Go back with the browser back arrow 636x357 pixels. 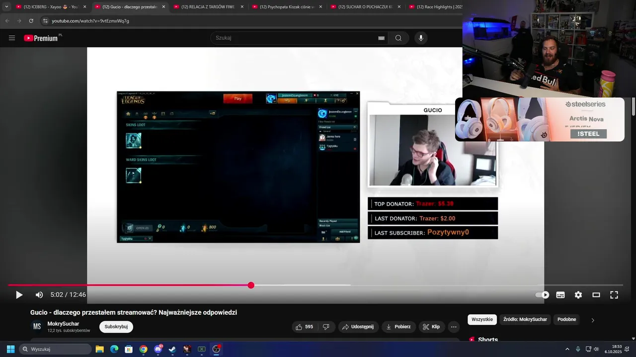click(7, 21)
